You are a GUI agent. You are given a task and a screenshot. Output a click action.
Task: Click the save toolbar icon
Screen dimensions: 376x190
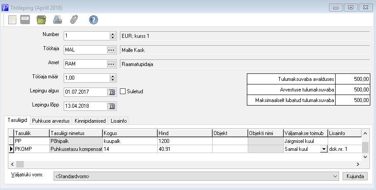[x=25, y=20]
